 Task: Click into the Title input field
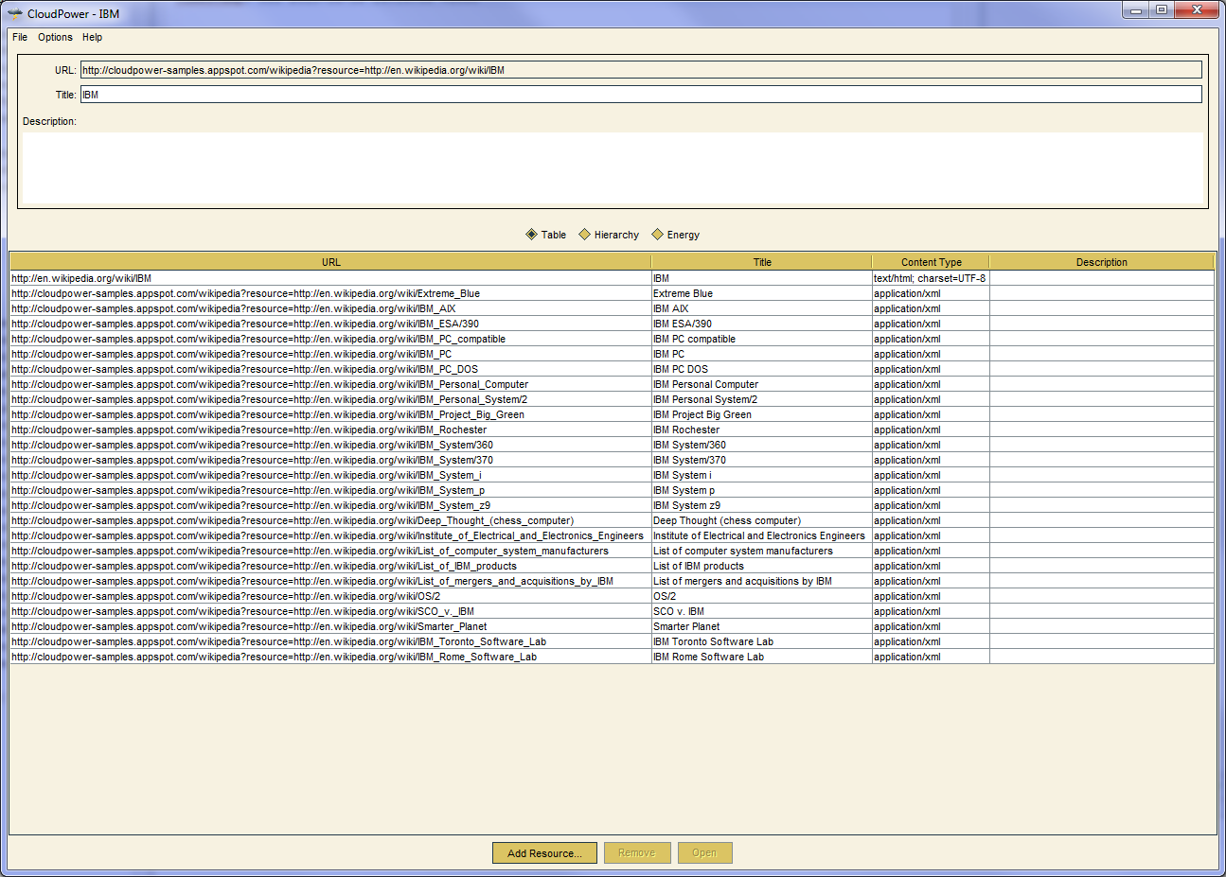pos(641,95)
